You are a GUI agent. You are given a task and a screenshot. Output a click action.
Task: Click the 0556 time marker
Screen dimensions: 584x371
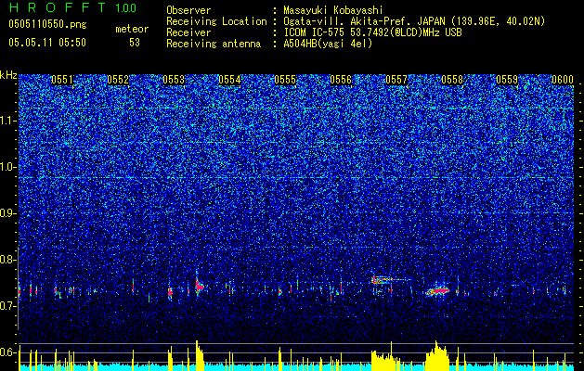coord(341,80)
